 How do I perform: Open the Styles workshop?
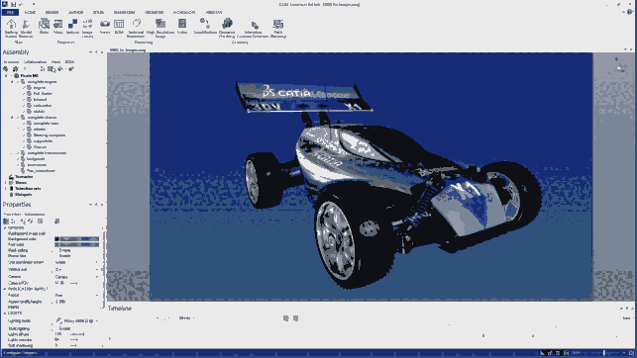pyautogui.click(x=44, y=27)
